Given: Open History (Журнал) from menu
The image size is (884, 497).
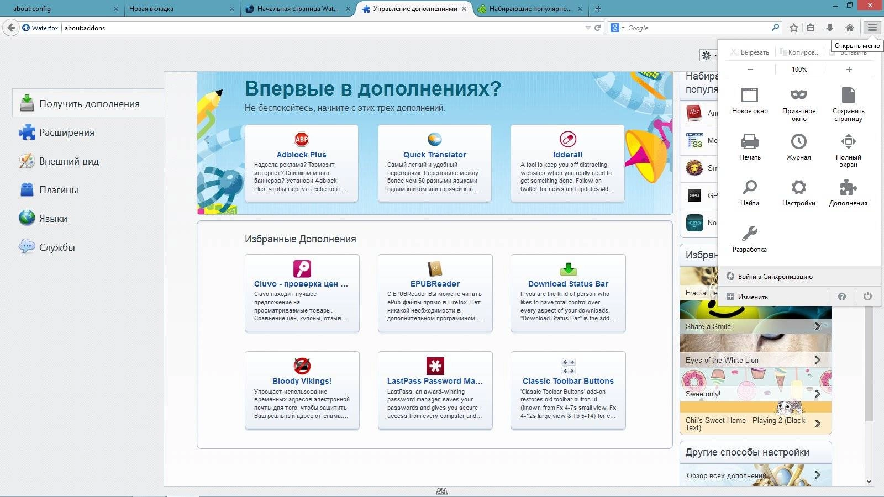Looking at the screenshot, I should point(798,146).
